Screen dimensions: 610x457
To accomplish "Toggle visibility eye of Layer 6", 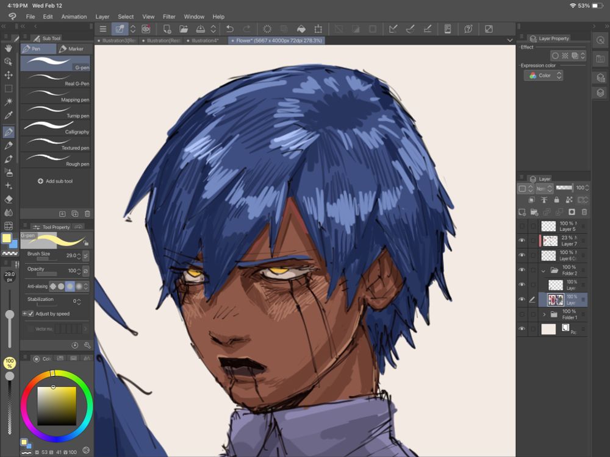I will [522, 255].
